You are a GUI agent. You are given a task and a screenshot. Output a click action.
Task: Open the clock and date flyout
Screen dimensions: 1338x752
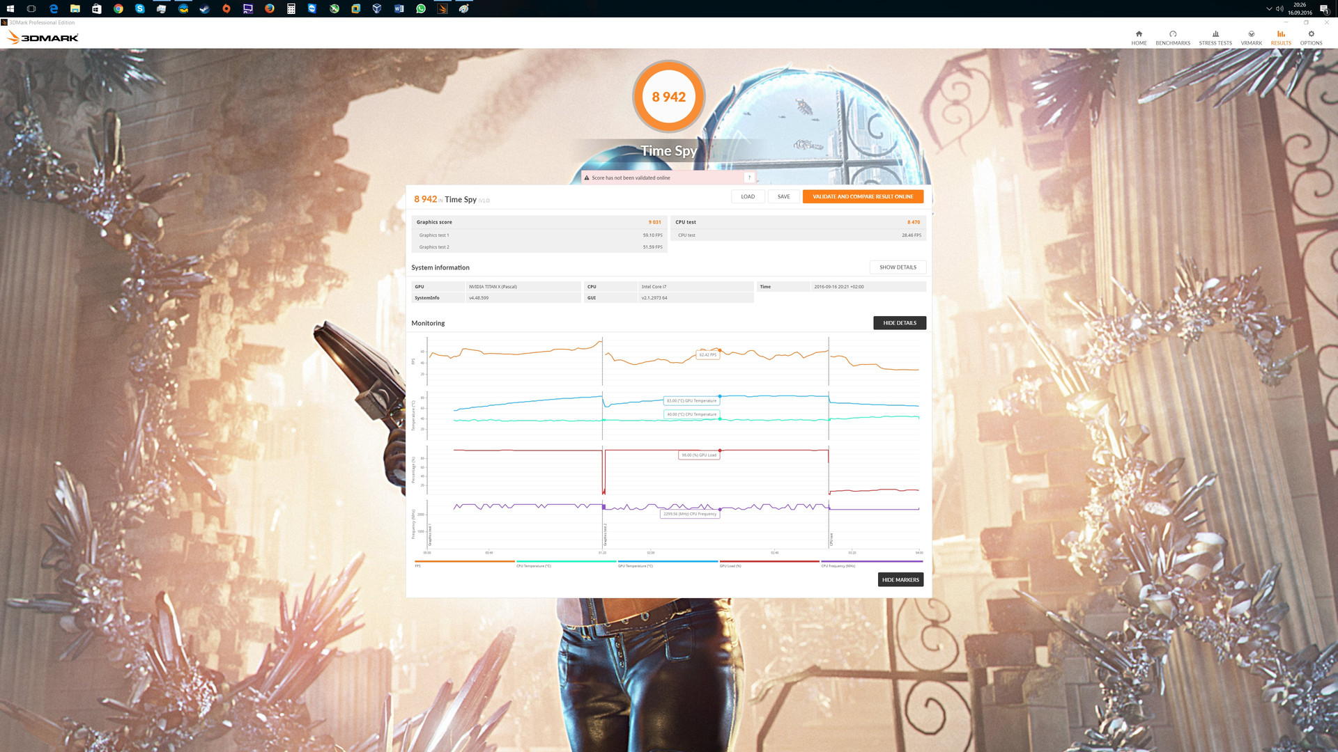pos(1300,8)
